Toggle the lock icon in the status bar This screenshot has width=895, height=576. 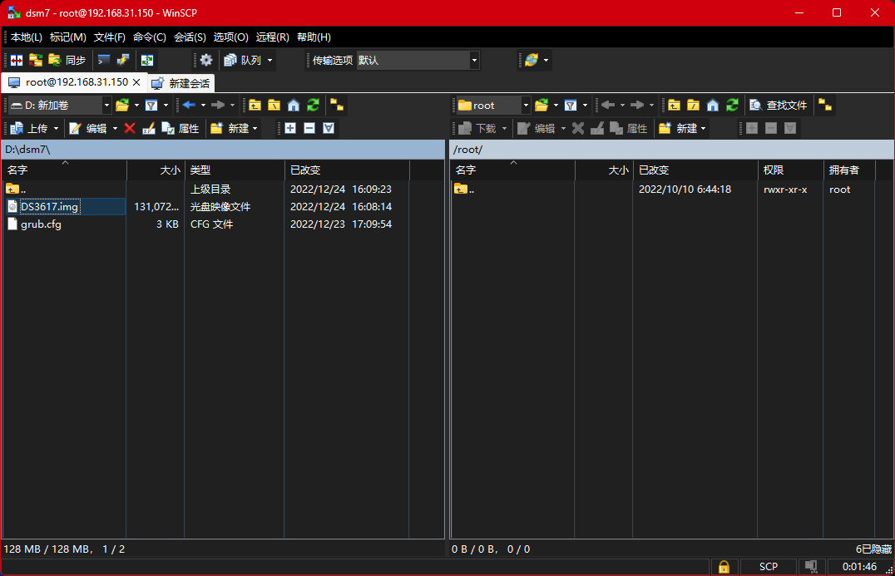tap(724, 566)
